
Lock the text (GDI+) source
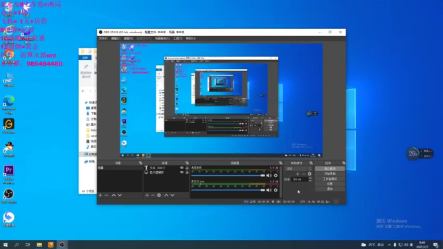point(187,167)
